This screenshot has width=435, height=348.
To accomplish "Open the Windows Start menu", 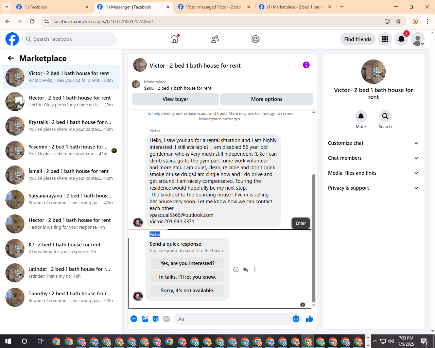I will (8, 341).
